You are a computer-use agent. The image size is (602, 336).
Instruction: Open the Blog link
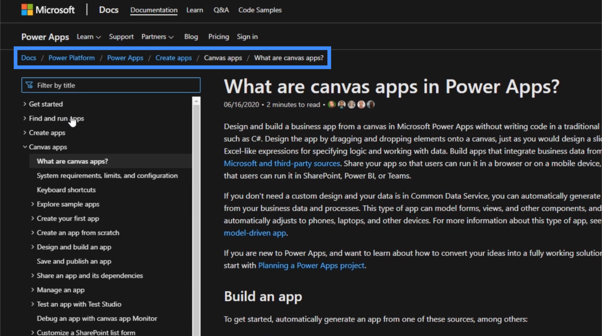point(191,37)
